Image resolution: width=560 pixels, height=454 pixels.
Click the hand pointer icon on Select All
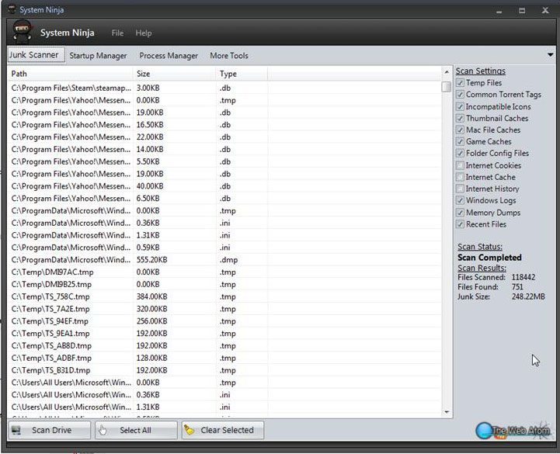[103, 430]
